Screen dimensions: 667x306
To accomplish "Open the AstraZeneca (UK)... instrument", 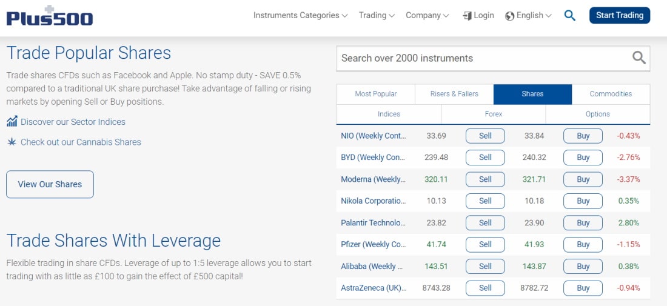I will pyautogui.click(x=374, y=288).
